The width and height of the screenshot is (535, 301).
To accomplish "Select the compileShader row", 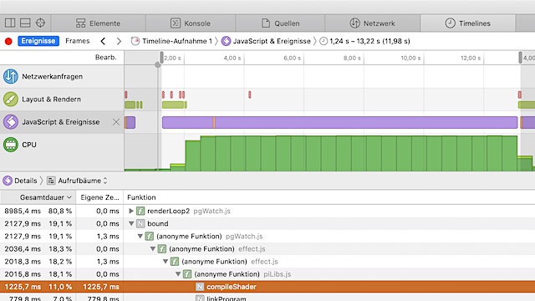I will point(267,287).
